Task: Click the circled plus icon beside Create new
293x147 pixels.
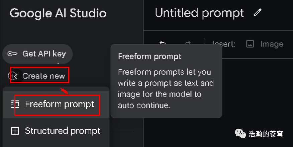Action: click(x=12, y=76)
